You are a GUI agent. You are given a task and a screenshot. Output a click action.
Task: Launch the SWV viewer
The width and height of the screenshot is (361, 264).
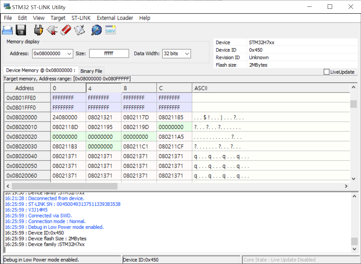click(x=110, y=29)
